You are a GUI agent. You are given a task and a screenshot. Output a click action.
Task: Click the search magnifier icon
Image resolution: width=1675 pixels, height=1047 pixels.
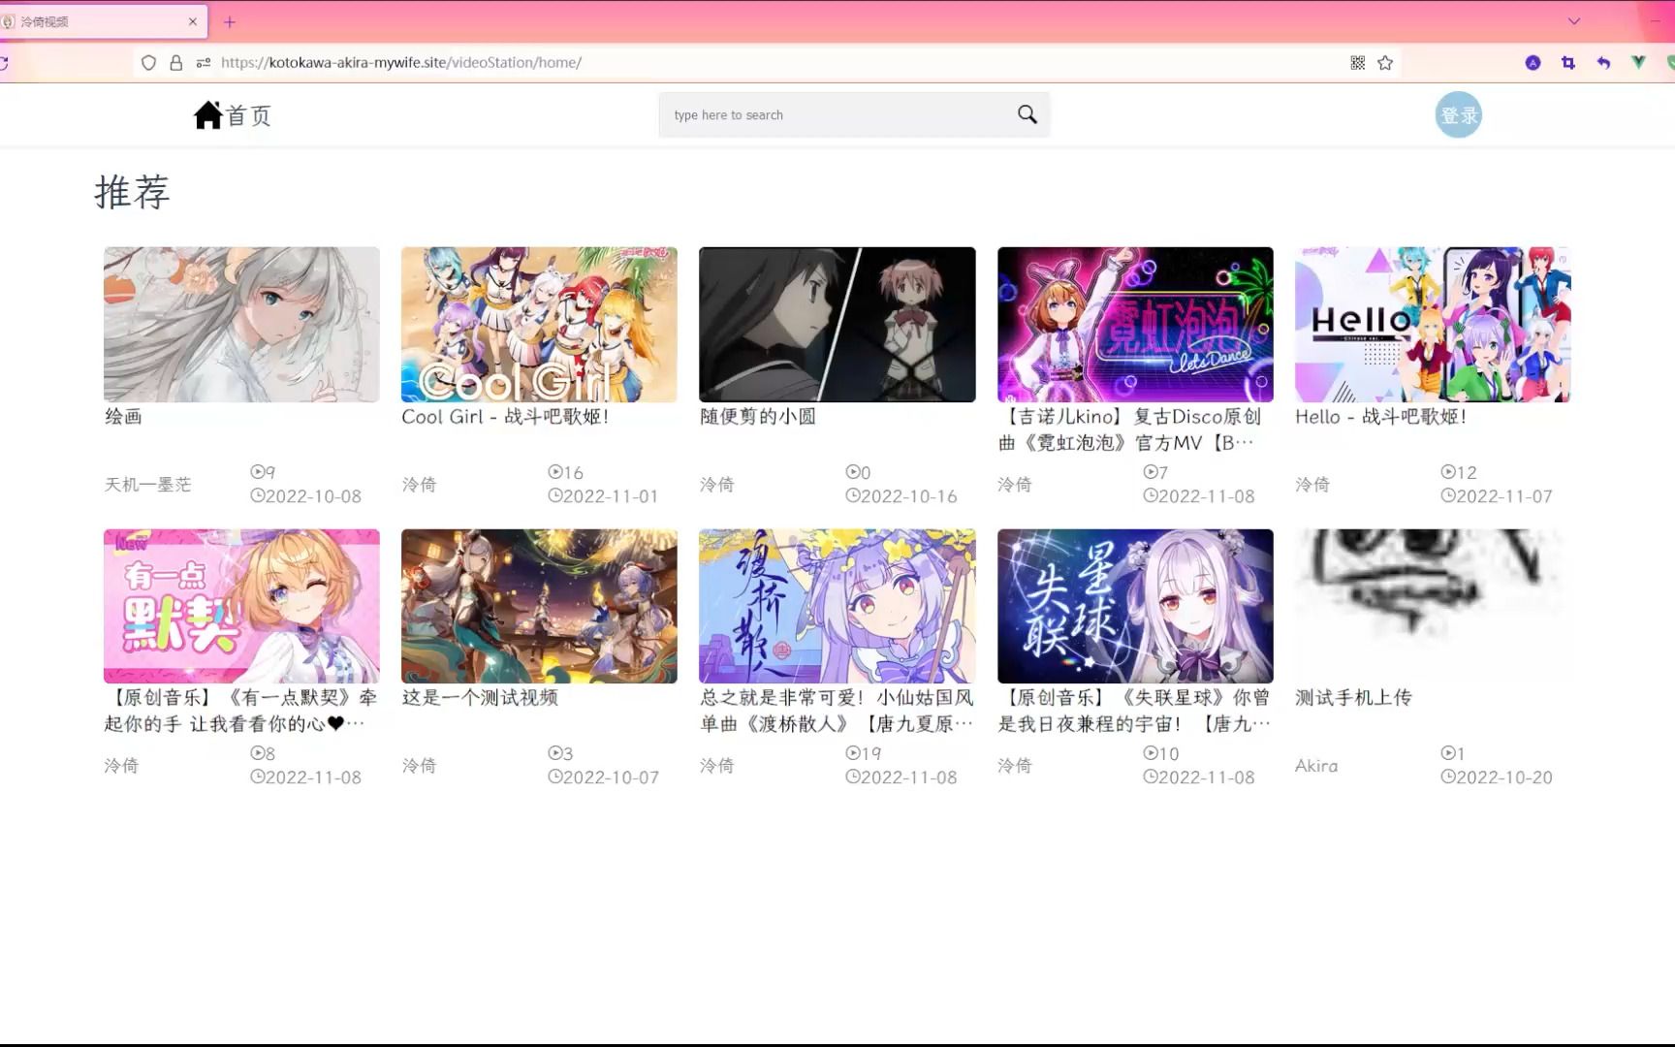[x=1027, y=114]
